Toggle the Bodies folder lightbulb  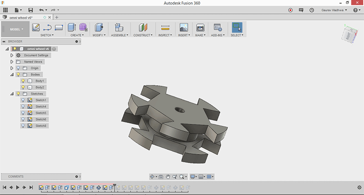[18, 74]
